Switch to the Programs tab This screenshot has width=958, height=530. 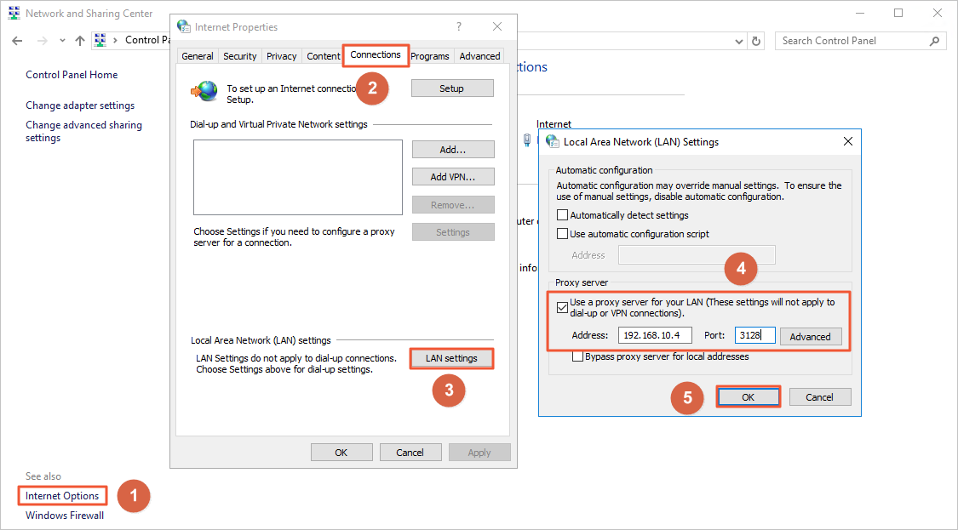tap(430, 55)
